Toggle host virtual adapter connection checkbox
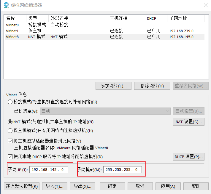 (x=10, y=141)
